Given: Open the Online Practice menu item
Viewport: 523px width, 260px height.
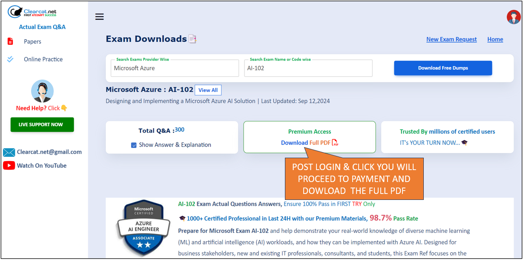Looking at the screenshot, I should click(43, 59).
